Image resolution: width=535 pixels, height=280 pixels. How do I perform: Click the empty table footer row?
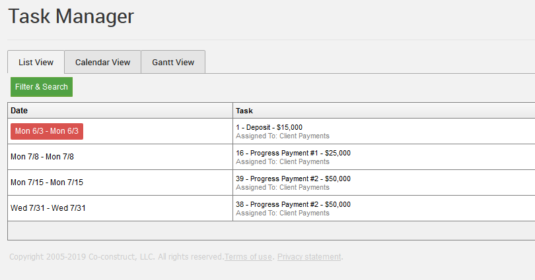tap(271, 231)
